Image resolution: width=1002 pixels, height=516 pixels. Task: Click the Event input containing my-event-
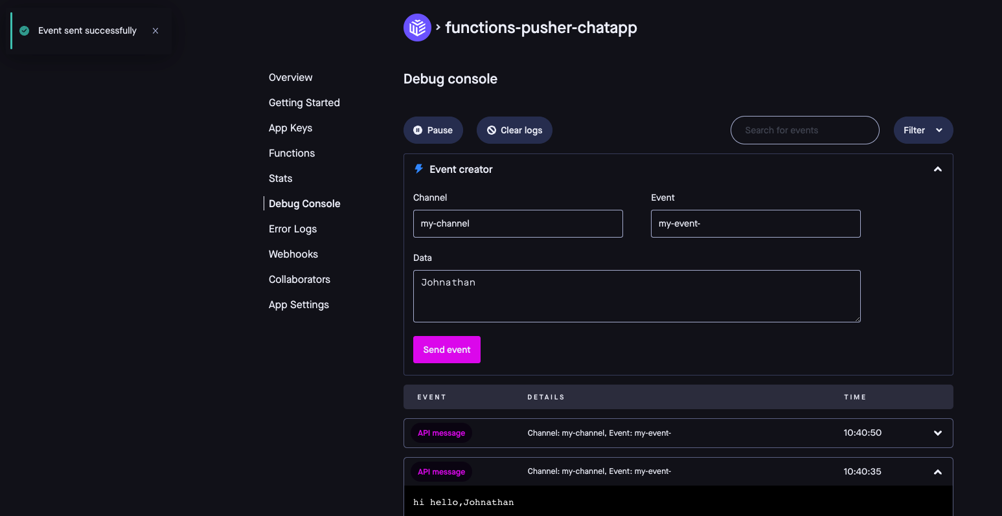755,223
